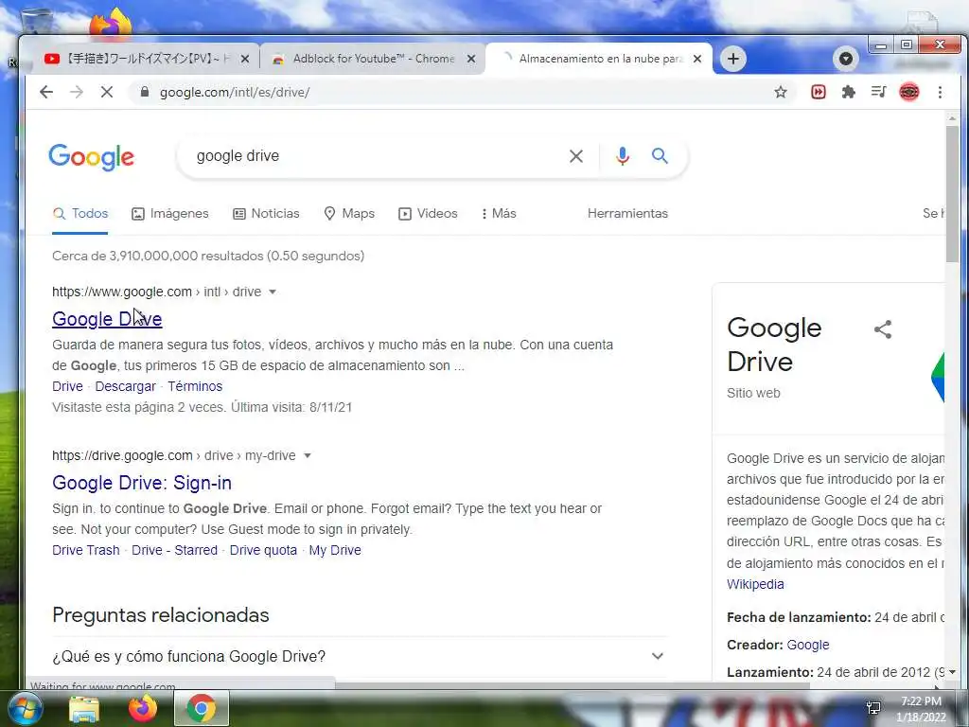Click the forward navigation arrow
This screenshot has height=727, width=969.
pos(77,92)
